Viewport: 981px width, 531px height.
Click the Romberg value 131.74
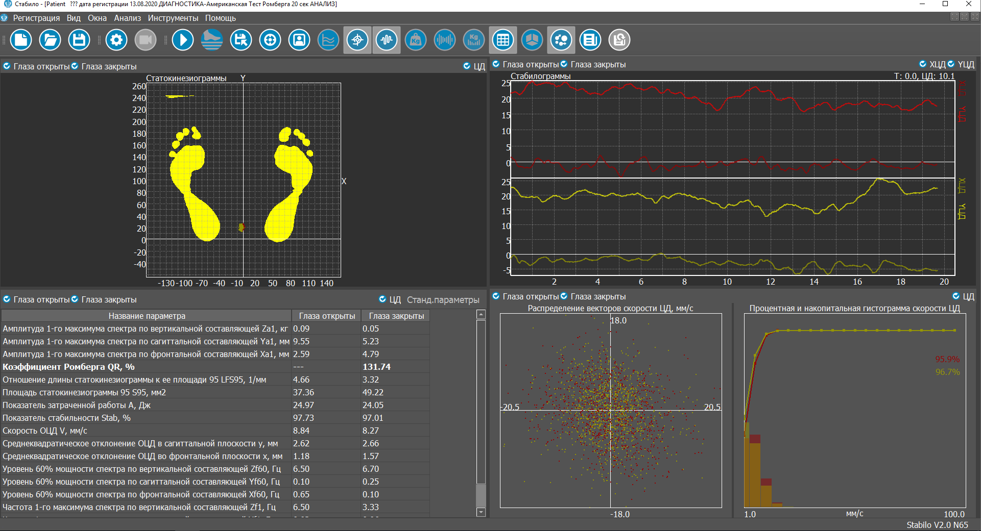[376, 367]
